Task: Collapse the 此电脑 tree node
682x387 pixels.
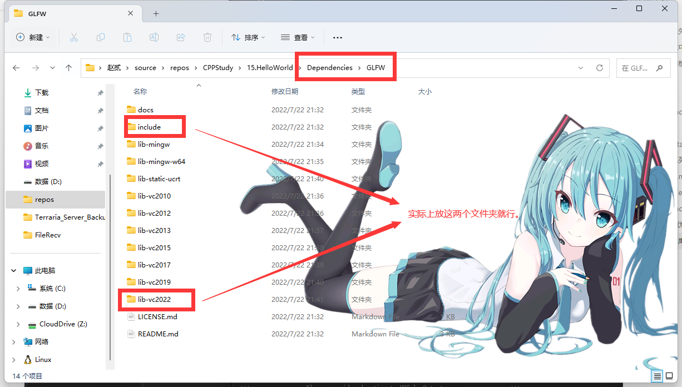Action: [14, 271]
